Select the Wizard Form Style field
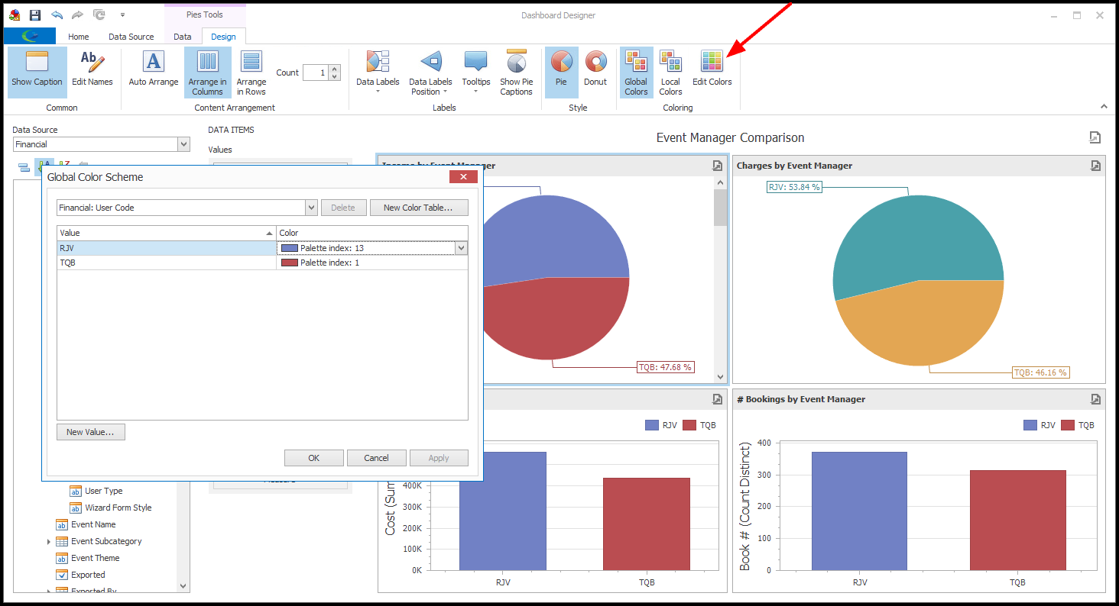Viewport: 1119px width, 606px height. (x=118, y=508)
